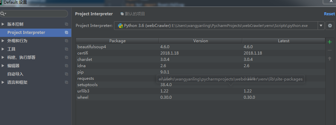Expand the 工具 settings node
The width and height of the screenshot is (336, 125).
tap(3, 49)
